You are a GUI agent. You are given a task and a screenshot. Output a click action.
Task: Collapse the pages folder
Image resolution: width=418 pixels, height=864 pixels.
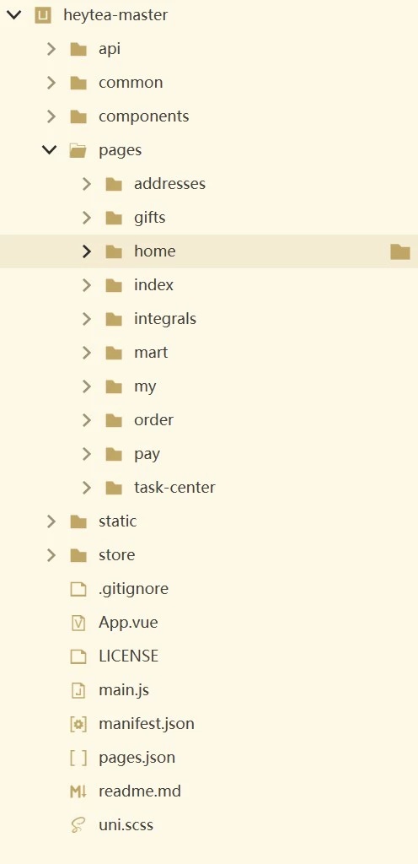click(50, 150)
